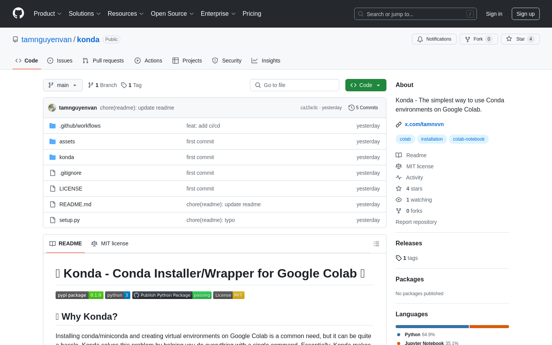Click the Go to file search field
Viewport: 552px width, 345px height.
294,85
